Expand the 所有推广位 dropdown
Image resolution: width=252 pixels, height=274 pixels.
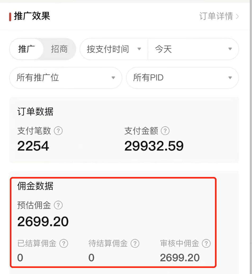click(x=66, y=78)
